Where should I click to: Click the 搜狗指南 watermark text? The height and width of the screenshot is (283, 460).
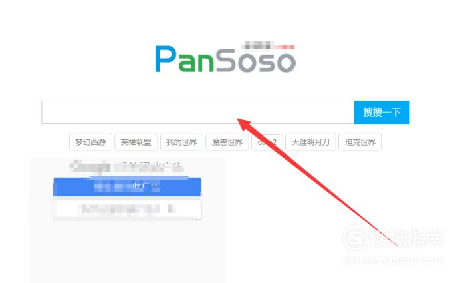click(407, 238)
